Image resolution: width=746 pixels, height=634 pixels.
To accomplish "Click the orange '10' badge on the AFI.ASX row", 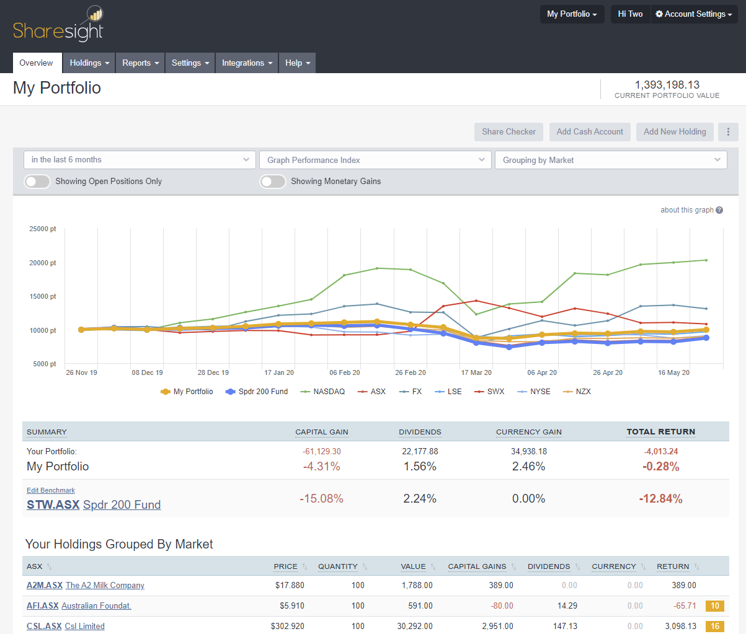I will coord(714,605).
